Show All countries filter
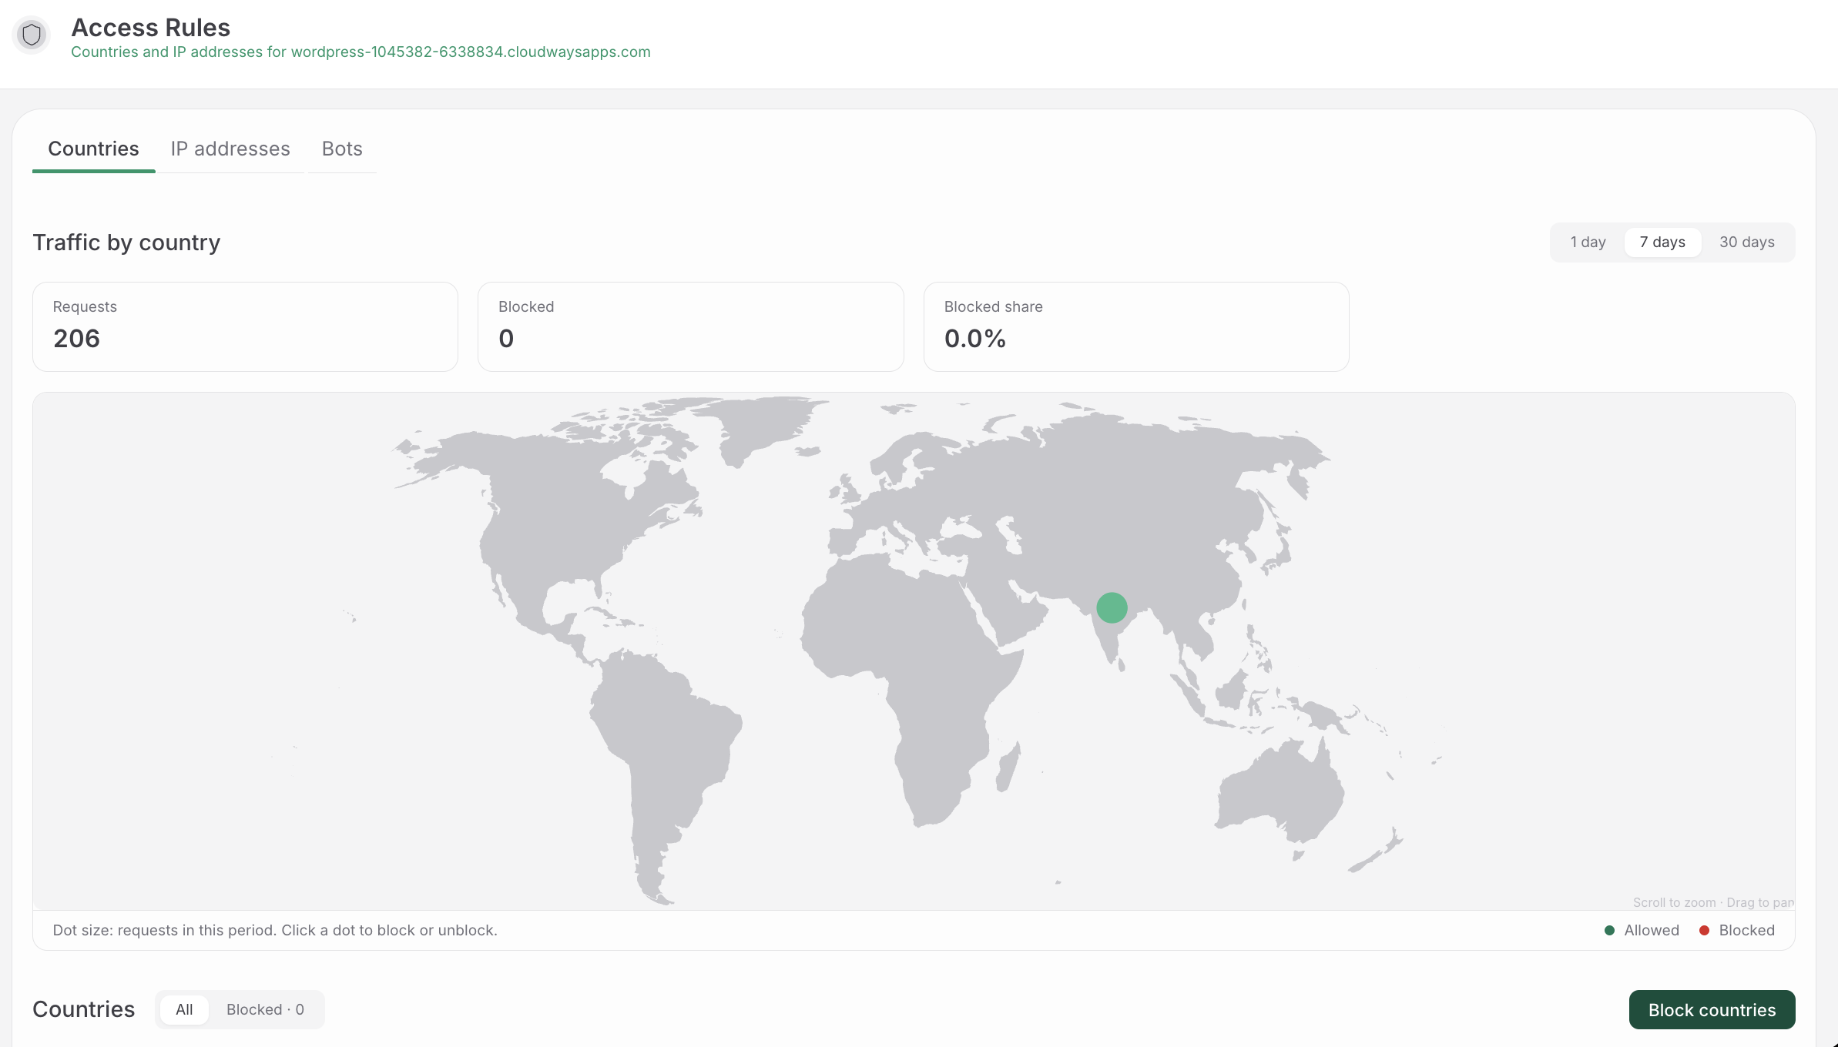Image resolution: width=1838 pixels, height=1047 pixels. tap(184, 1009)
